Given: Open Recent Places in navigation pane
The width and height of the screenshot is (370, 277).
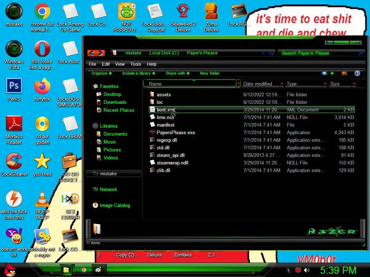Looking at the screenshot, I should [x=119, y=110].
